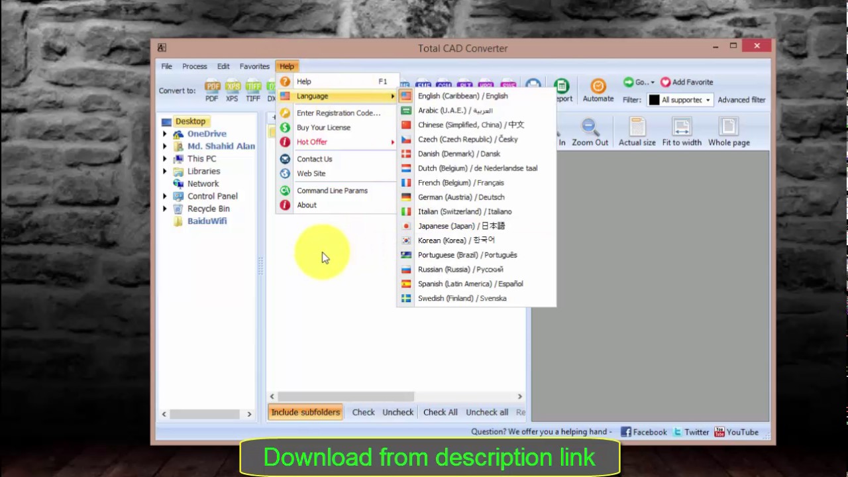Choose Enter Registration Code option
Image resolution: width=848 pixels, height=477 pixels.
[337, 113]
